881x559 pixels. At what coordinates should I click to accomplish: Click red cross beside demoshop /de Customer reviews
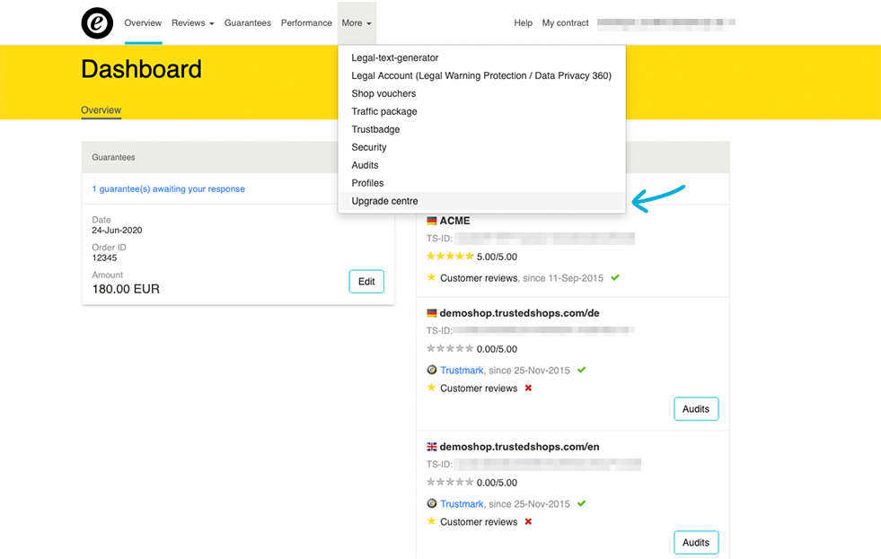(x=528, y=388)
